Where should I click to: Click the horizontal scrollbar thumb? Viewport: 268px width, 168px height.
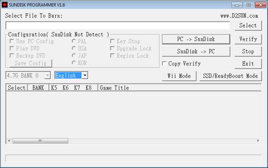coord(40,141)
